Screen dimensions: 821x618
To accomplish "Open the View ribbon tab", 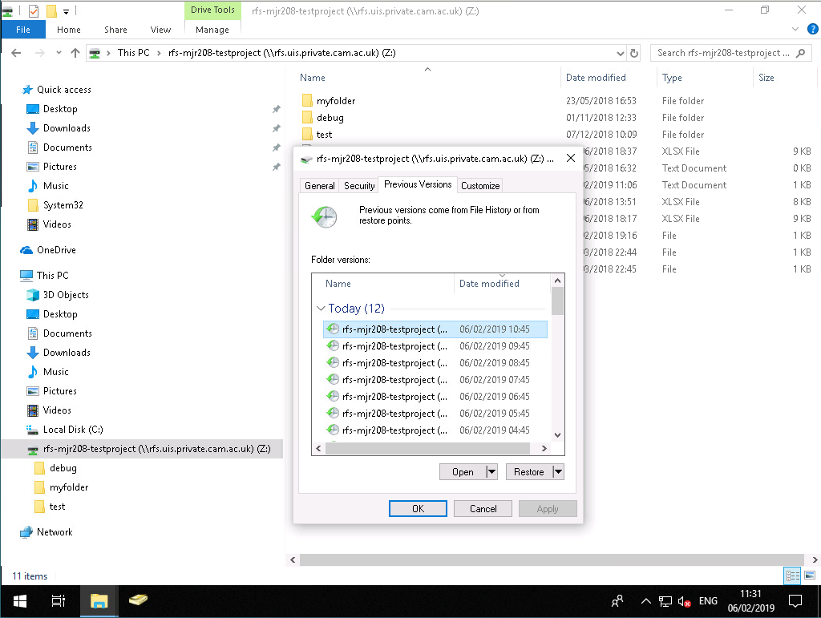I will pos(160,30).
